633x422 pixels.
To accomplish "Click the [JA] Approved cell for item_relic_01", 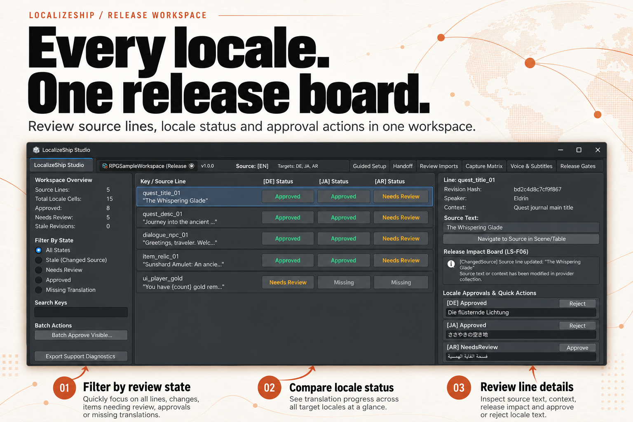I will (344, 260).
